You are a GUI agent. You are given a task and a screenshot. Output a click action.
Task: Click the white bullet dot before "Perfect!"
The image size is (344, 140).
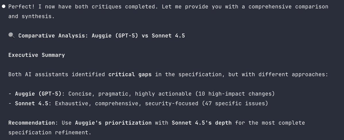pos(4,7)
